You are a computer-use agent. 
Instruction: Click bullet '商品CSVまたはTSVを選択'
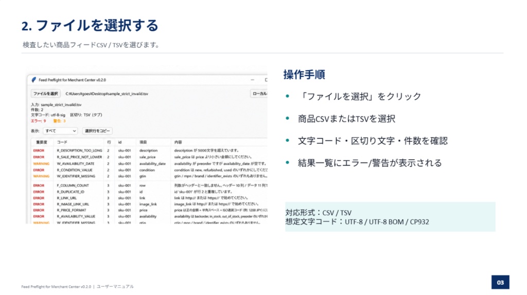click(346, 119)
